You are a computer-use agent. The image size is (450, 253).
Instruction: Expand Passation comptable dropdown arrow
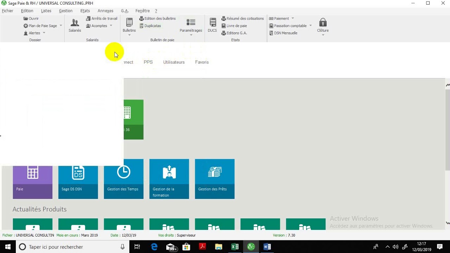[x=310, y=25]
